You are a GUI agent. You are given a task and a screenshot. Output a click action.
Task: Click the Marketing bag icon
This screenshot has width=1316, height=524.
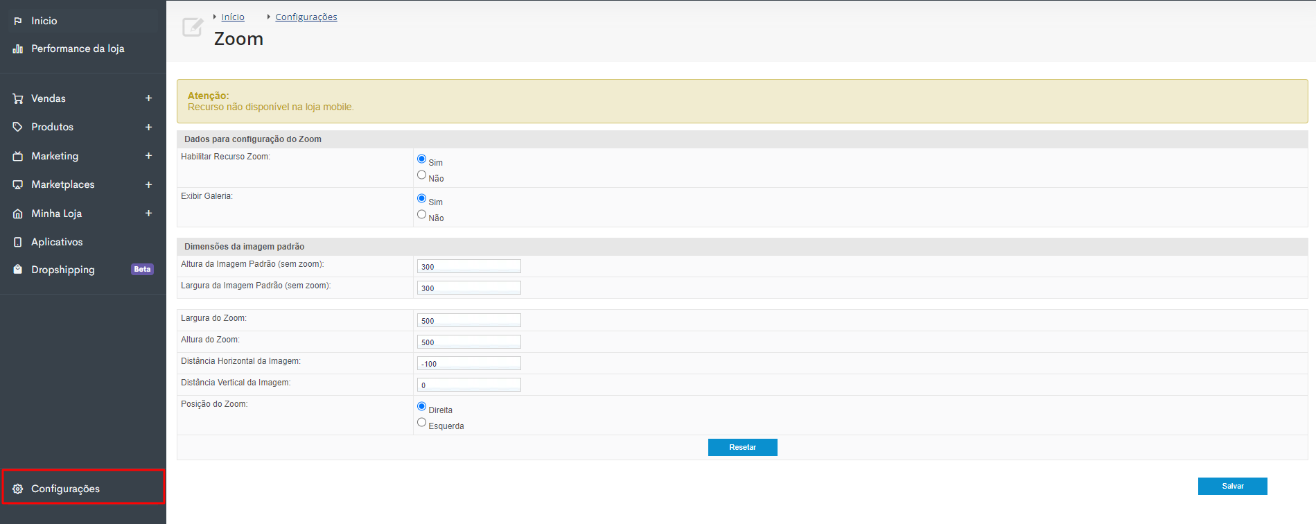pyautogui.click(x=18, y=157)
